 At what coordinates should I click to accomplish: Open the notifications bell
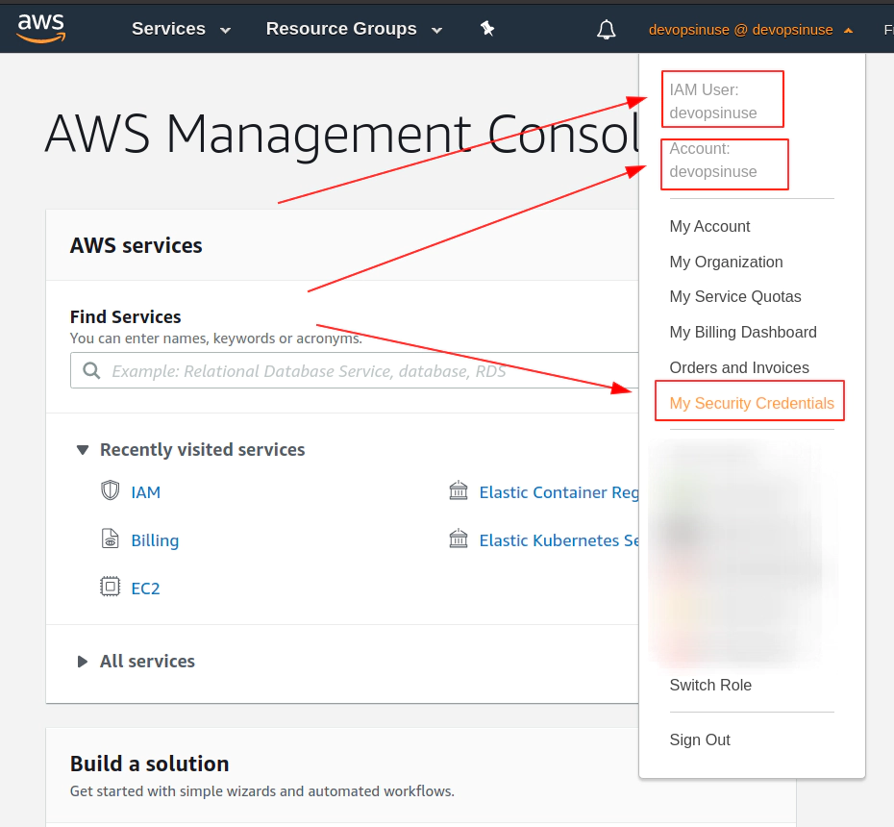coord(606,30)
